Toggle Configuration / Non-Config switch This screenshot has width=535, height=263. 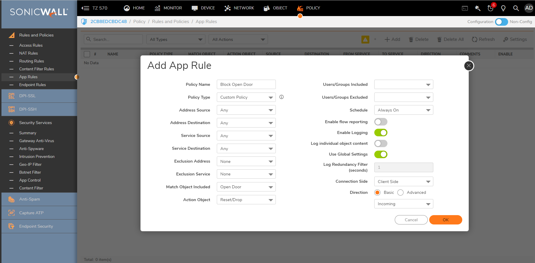[501, 22]
